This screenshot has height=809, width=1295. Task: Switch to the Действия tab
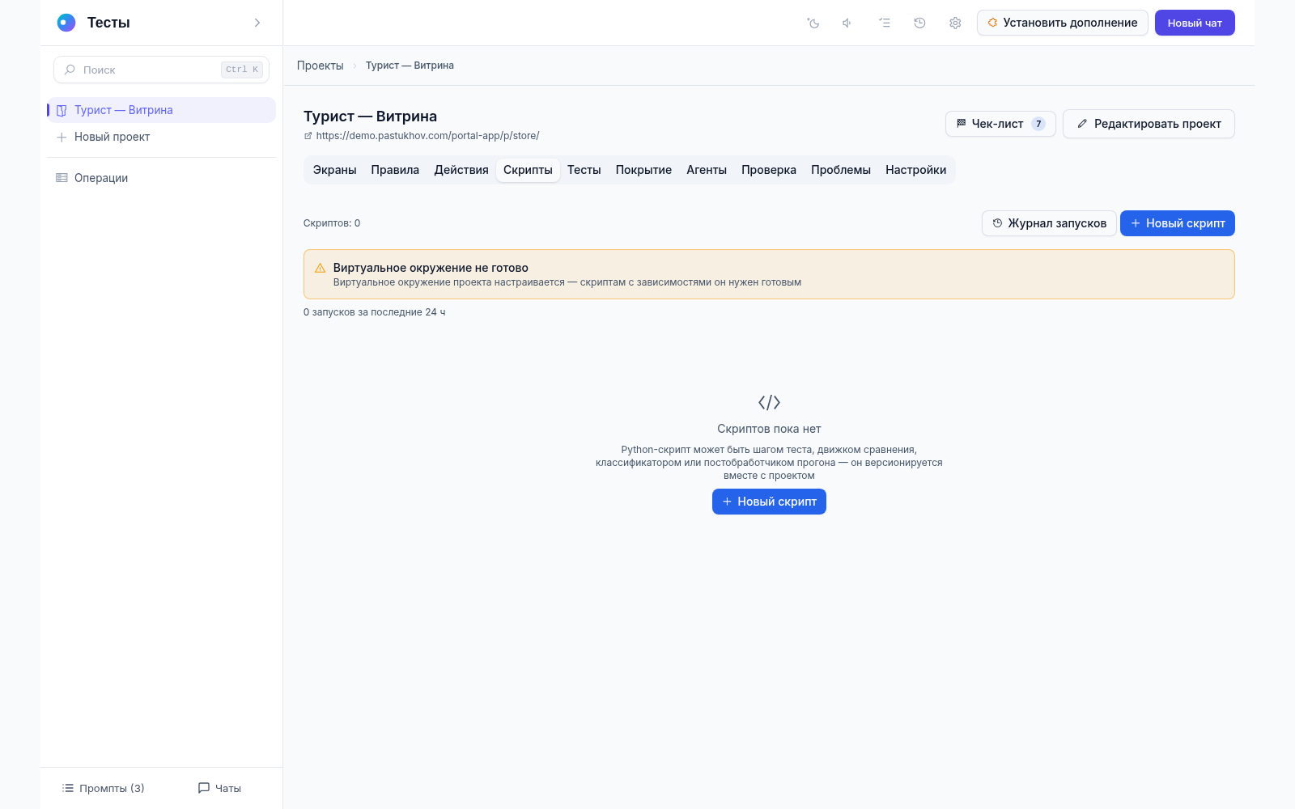tap(461, 170)
